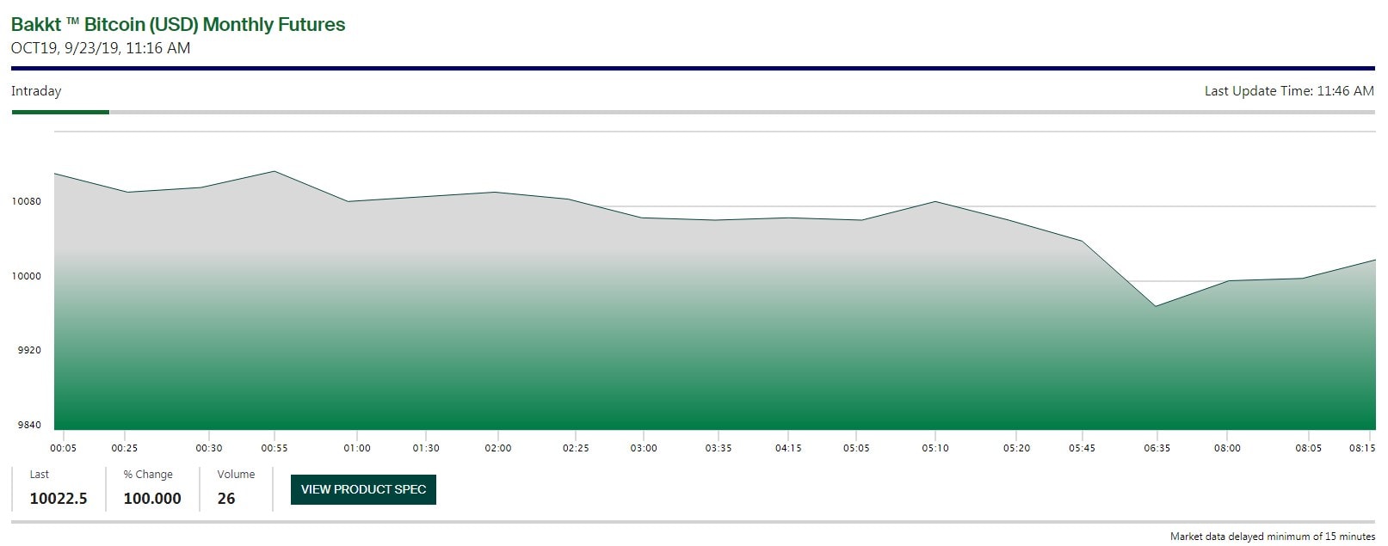Click the % Change value 100.000
This screenshot has width=1388, height=546.
152,499
